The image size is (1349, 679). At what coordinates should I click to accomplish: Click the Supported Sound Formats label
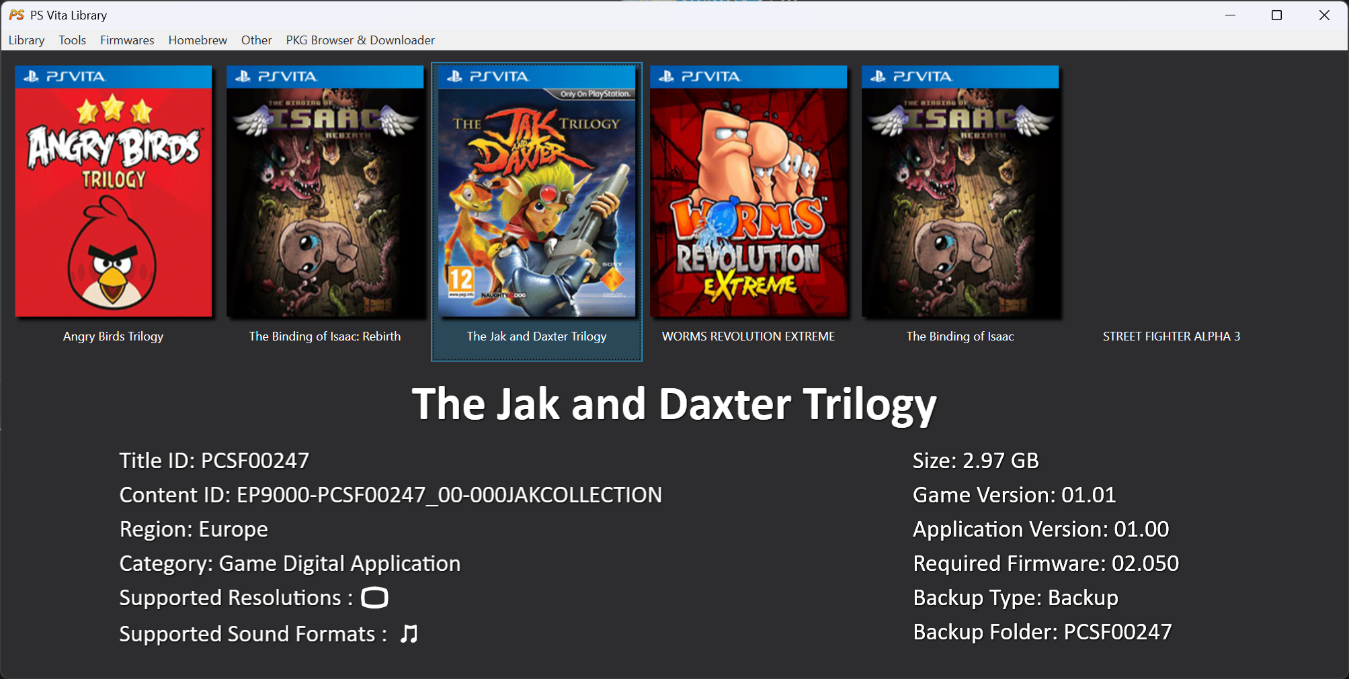[x=253, y=634]
